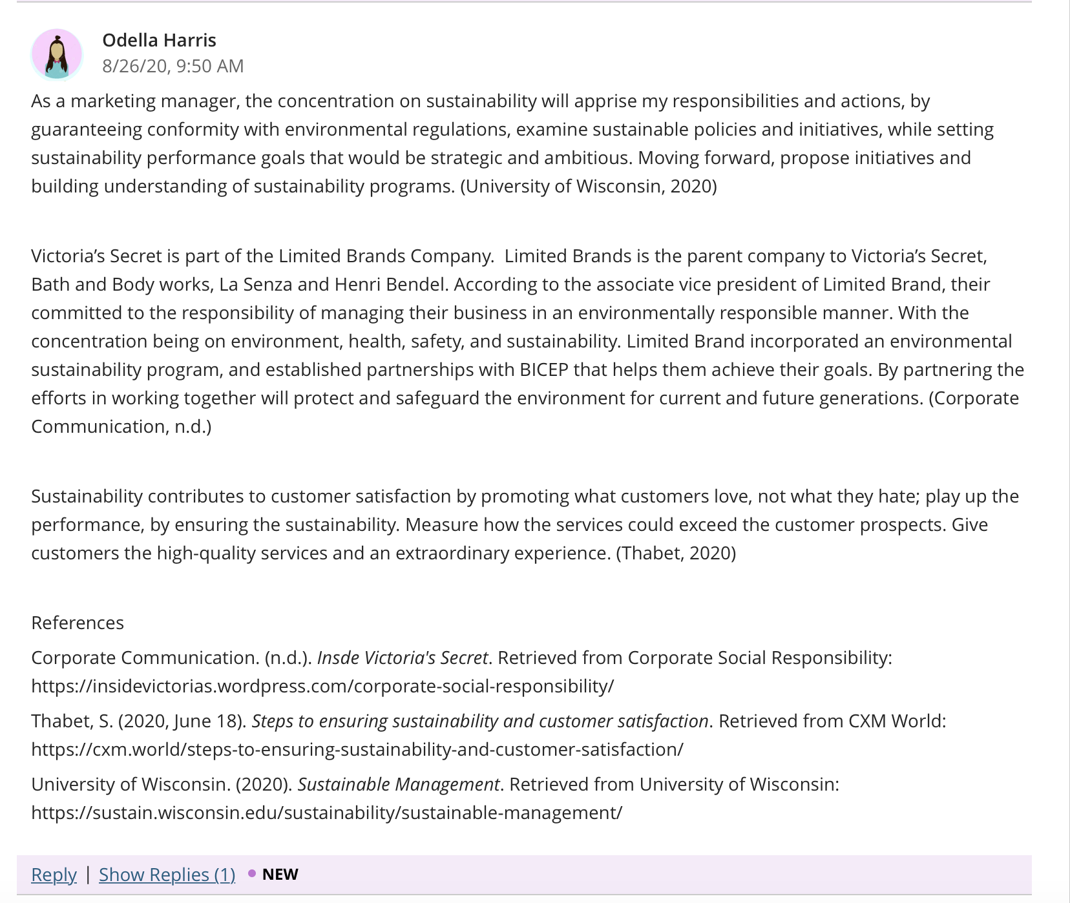Open the sustain.wisconsin.edu URL

pos(327,813)
